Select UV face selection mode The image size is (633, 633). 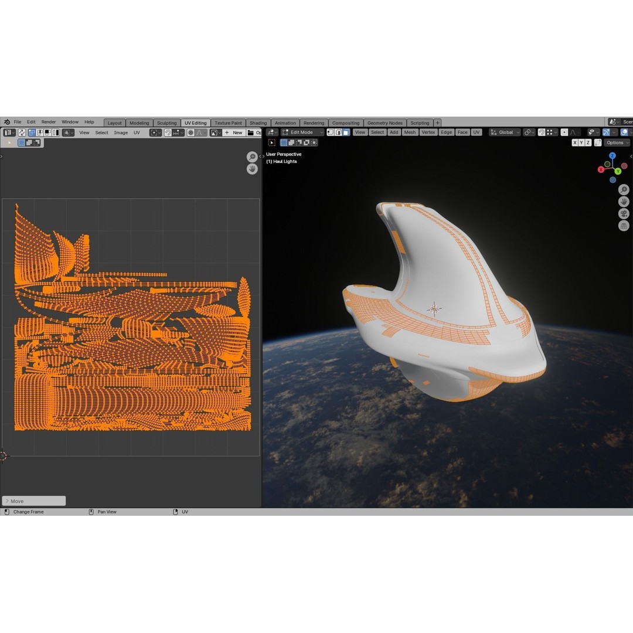(x=47, y=132)
